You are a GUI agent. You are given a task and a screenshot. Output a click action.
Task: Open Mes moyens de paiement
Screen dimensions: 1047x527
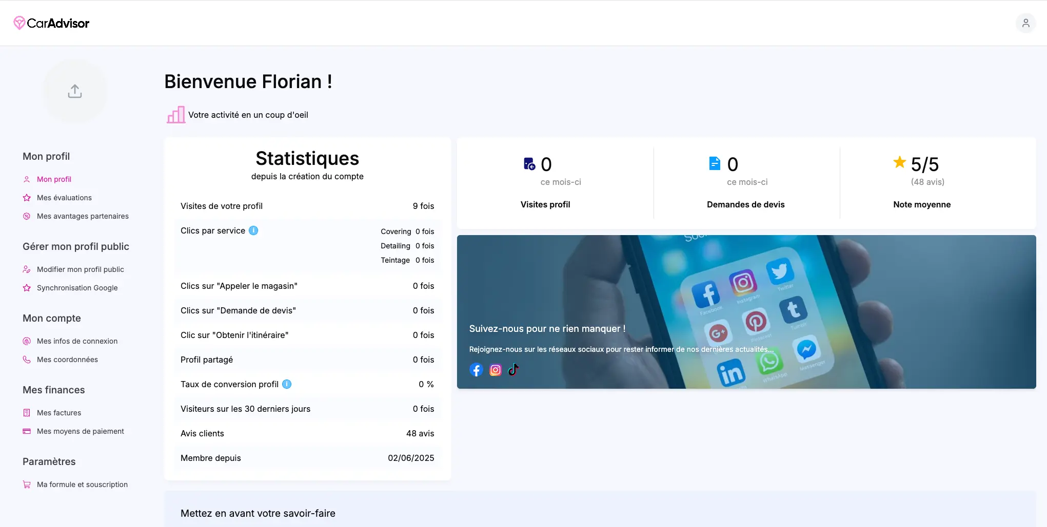coord(80,431)
